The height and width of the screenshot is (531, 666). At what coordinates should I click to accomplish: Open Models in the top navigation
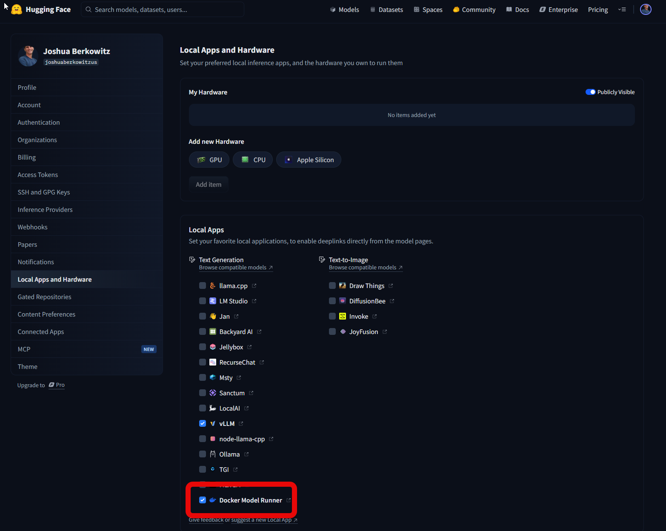click(x=345, y=9)
